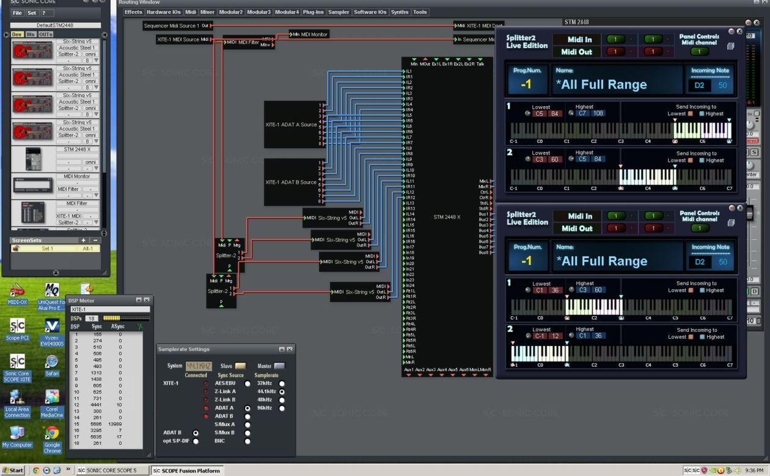
Task: Switch to the INs tab
Action: pos(31,35)
